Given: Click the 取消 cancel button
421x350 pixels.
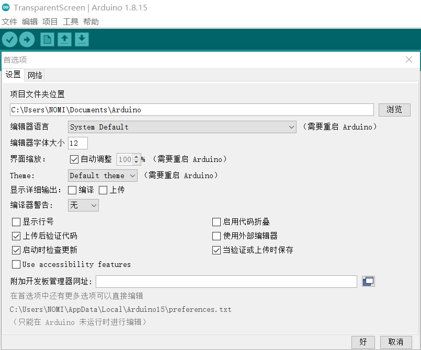Looking at the screenshot, I should 396,342.
